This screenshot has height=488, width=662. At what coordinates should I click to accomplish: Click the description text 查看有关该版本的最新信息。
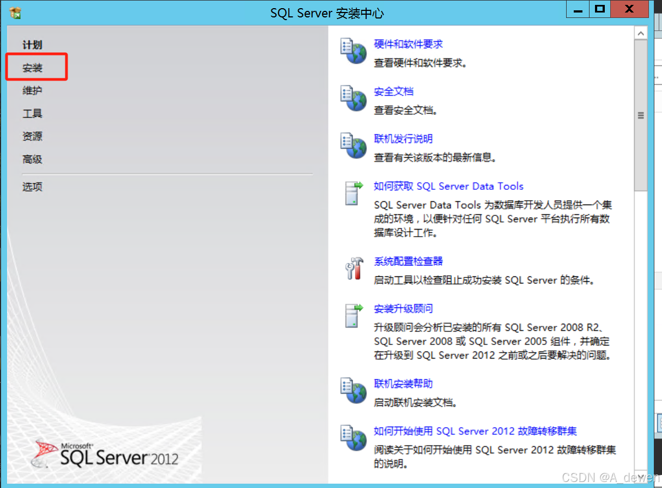click(x=435, y=158)
